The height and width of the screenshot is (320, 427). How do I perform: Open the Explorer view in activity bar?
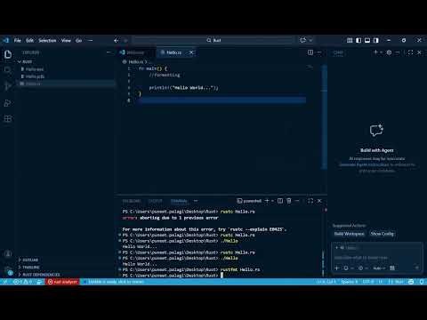coord(8,54)
